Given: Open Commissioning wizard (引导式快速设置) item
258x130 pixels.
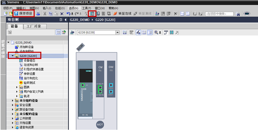Looking at the screenshot, I should 33,69.
